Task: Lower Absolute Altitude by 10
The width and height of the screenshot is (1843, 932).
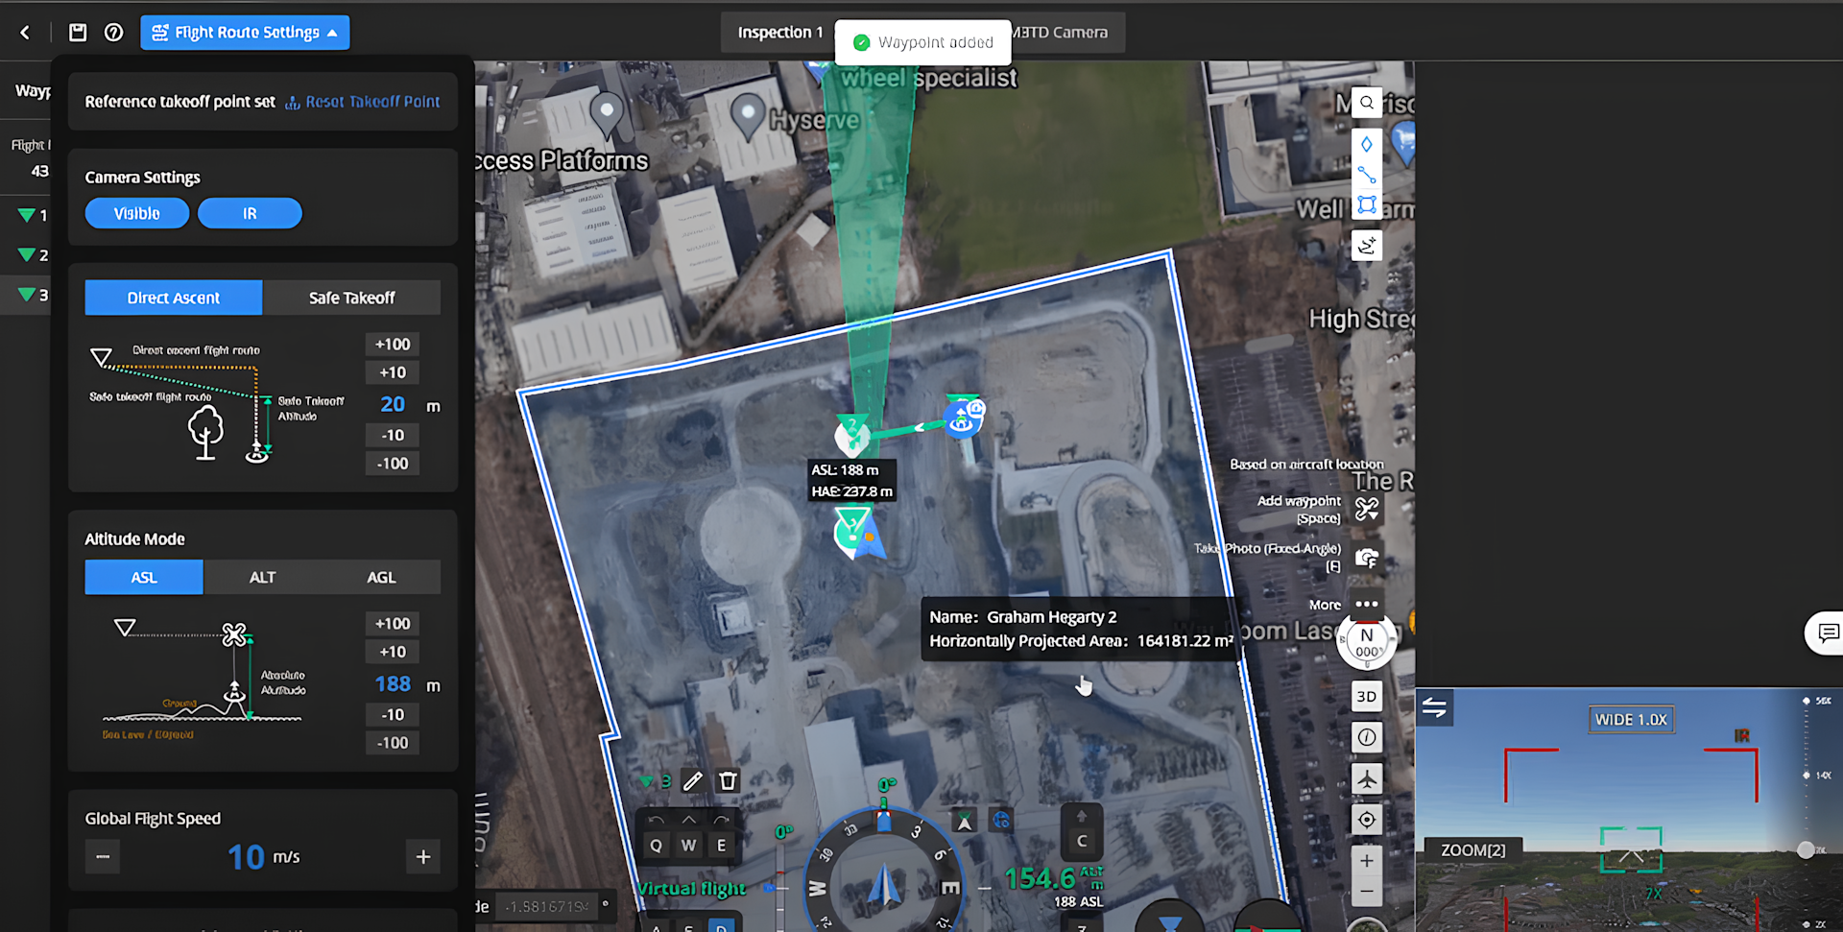Action: click(393, 714)
